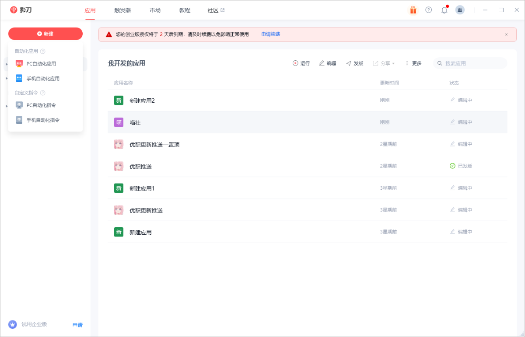The width and height of the screenshot is (525, 337).
Task: Click the 试用企业版 label
Action: pyautogui.click(x=34, y=324)
